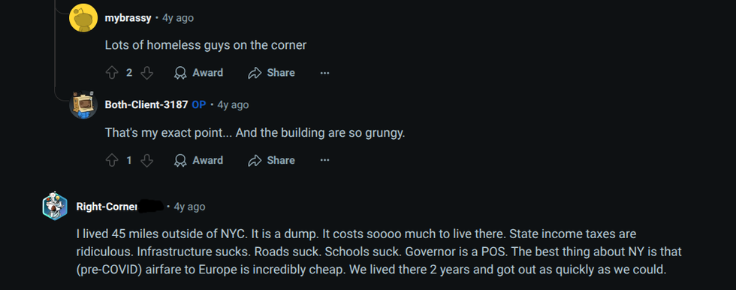Upvote mybrassy's homeless guys comment
Viewport: 736px width, 290px height.
pos(112,73)
